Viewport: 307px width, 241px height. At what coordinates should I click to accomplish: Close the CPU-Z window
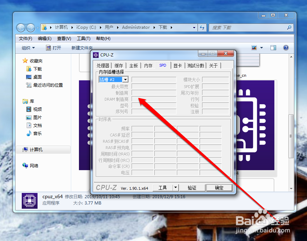(226, 53)
